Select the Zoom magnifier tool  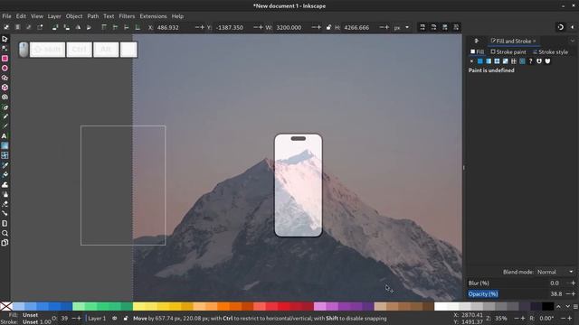(x=5, y=233)
